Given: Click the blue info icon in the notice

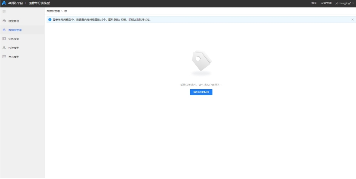Looking at the screenshot, I should [50, 20].
